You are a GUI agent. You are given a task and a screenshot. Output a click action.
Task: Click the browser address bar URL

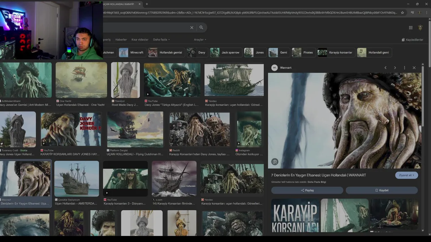249,13
